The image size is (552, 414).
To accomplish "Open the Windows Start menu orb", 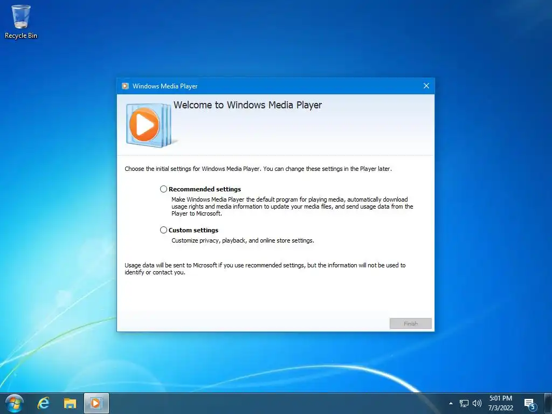I will (15, 403).
